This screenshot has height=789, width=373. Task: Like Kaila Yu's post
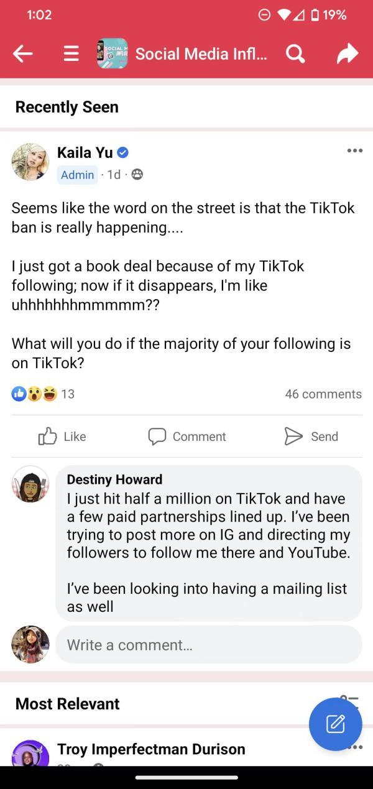click(x=62, y=436)
